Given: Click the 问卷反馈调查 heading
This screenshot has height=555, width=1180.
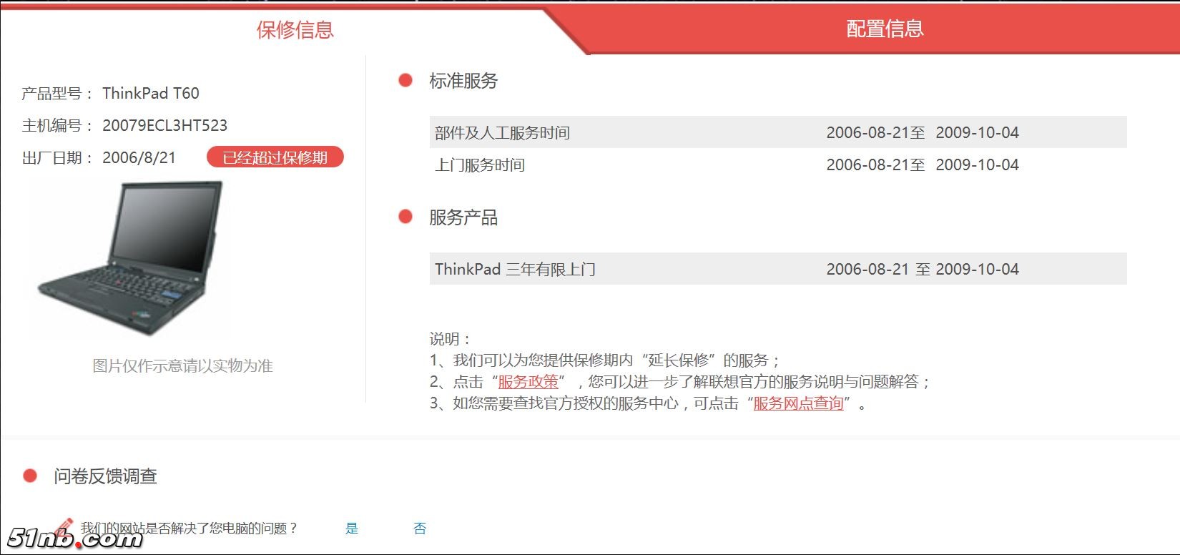Looking at the screenshot, I should pos(105,476).
